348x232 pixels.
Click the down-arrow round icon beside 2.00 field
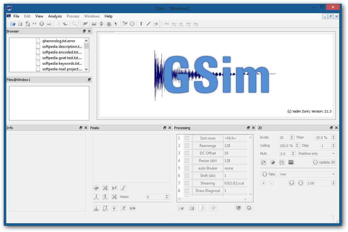coord(300,183)
